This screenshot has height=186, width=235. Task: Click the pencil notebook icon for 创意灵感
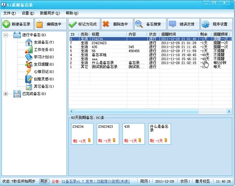[29, 79]
